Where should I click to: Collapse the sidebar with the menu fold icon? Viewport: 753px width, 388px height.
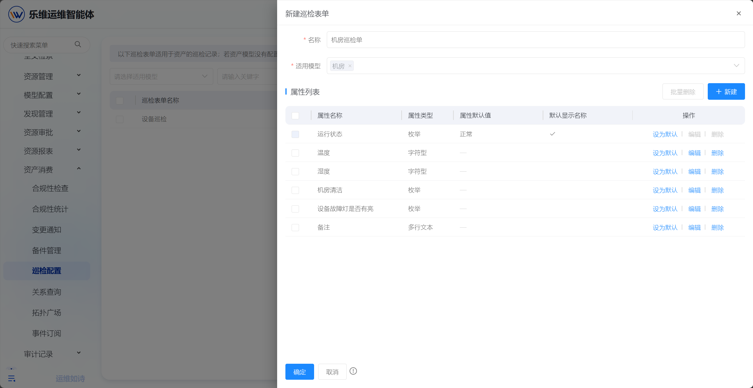click(x=12, y=378)
